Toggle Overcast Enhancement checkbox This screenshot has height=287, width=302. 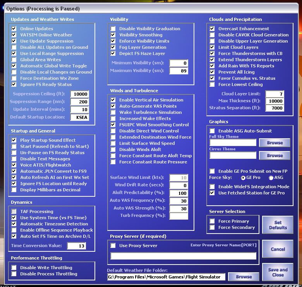point(212,29)
